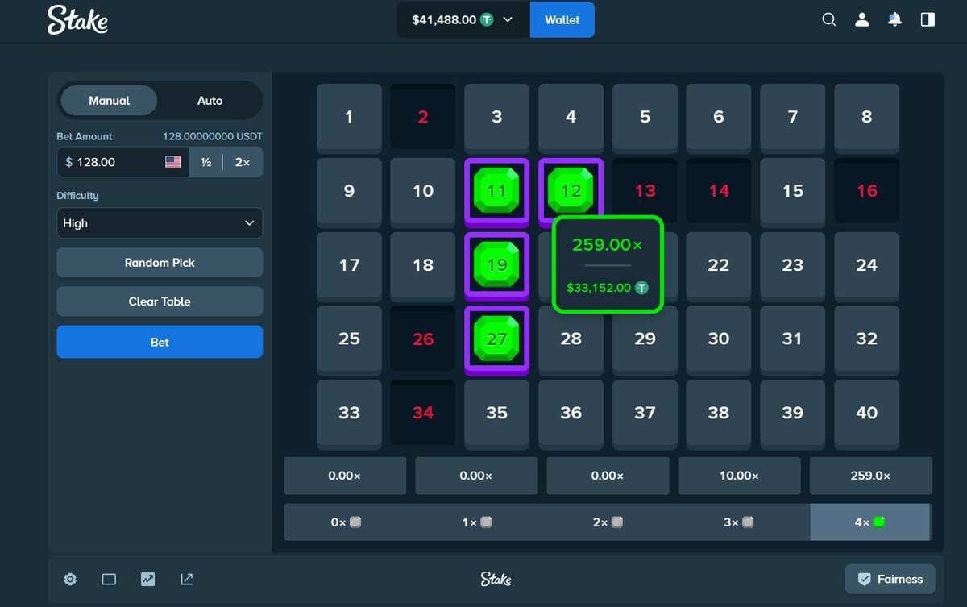Click the 1× hits indicator
Viewport: 967px width, 607px height.
point(476,522)
